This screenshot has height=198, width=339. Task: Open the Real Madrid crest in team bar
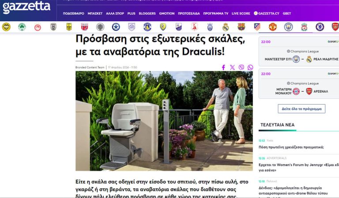click(226, 27)
